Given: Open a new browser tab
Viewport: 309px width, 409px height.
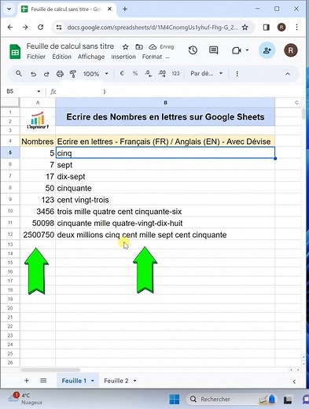Looking at the screenshot, I should (x=125, y=9).
